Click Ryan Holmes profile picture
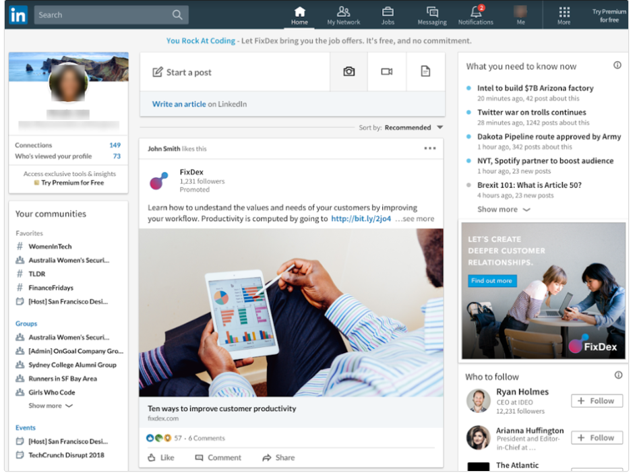Screen dimensions: 637x473 point(478,401)
